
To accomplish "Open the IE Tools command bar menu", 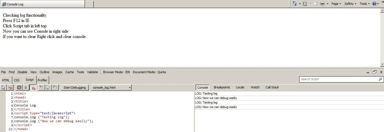I will pyautogui.click(x=365, y=4).
